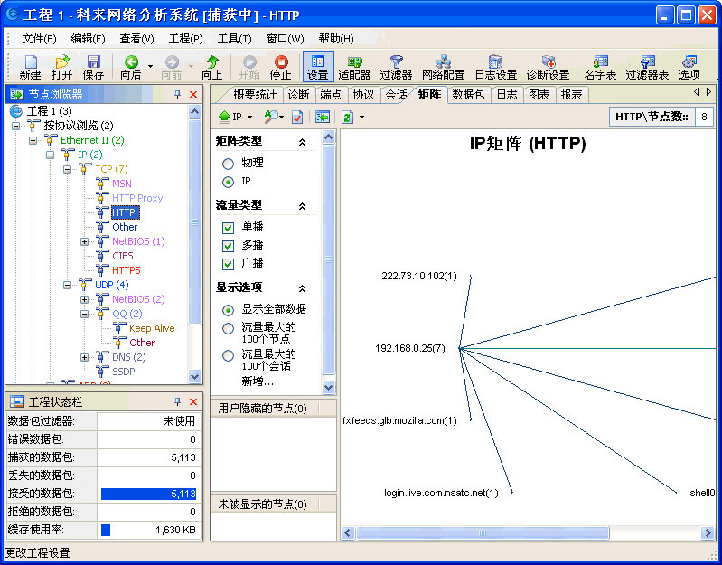Open the Adapter (适配器) settings icon
Screen dimensions: 722x565
coord(355,67)
